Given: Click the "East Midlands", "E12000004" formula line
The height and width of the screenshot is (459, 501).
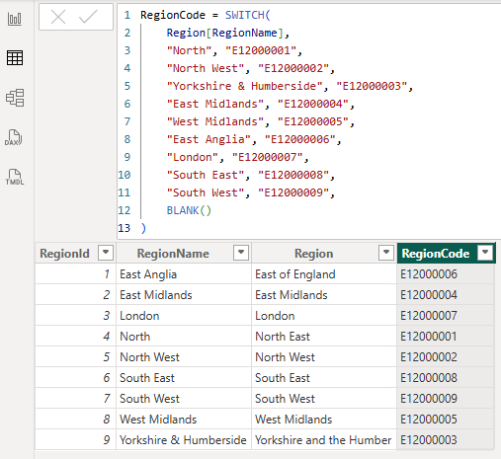Looking at the screenshot, I should coord(260,104).
